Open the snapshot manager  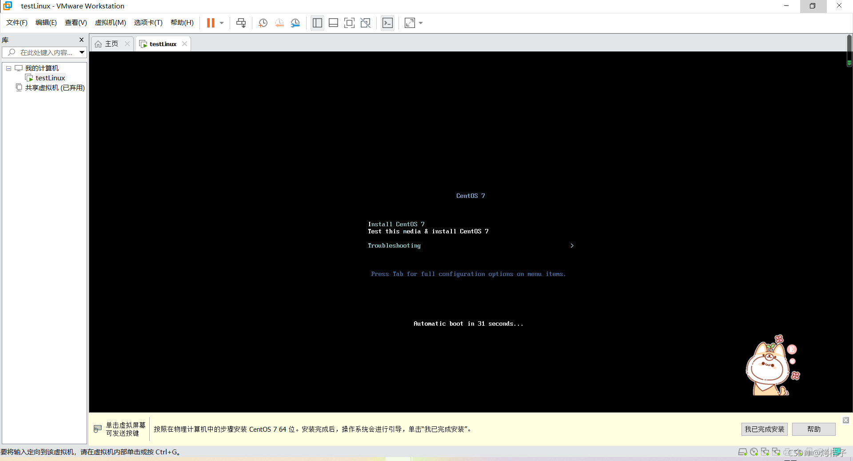[x=295, y=23]
